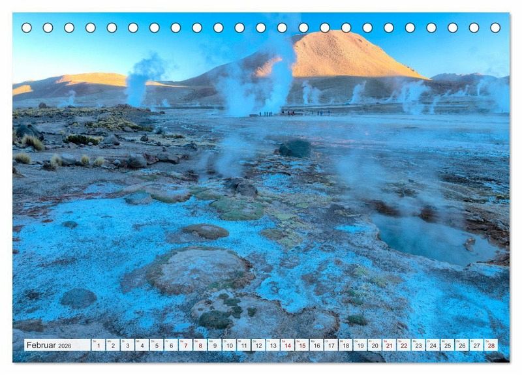Click the red date 14

coord(288,345)
